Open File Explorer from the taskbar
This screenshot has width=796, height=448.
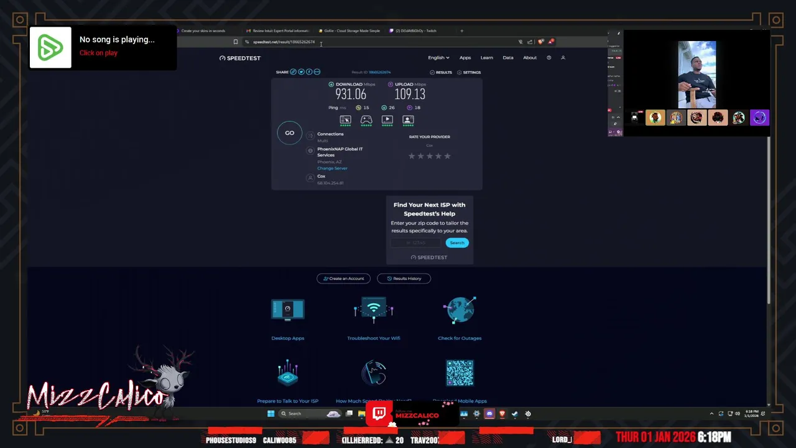coord(361,414)
